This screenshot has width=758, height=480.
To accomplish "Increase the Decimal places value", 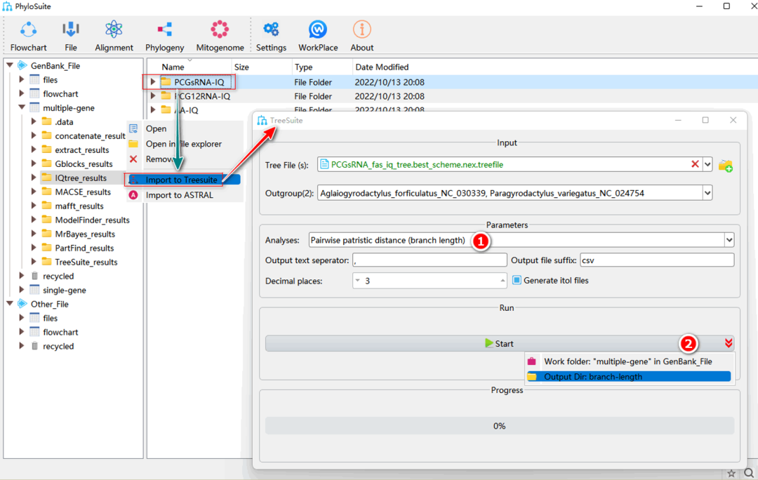I will [x=503, y=281].
